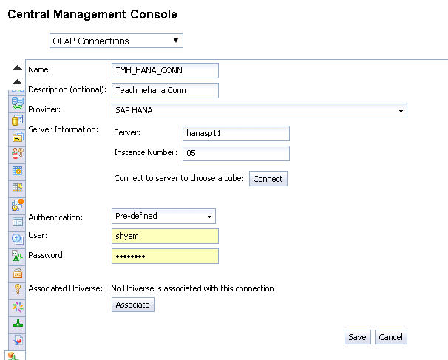Click the 'Description (optional):' label
Viewport: 448px width, 360px height.
pyautogui.click(x=67, y=89)
